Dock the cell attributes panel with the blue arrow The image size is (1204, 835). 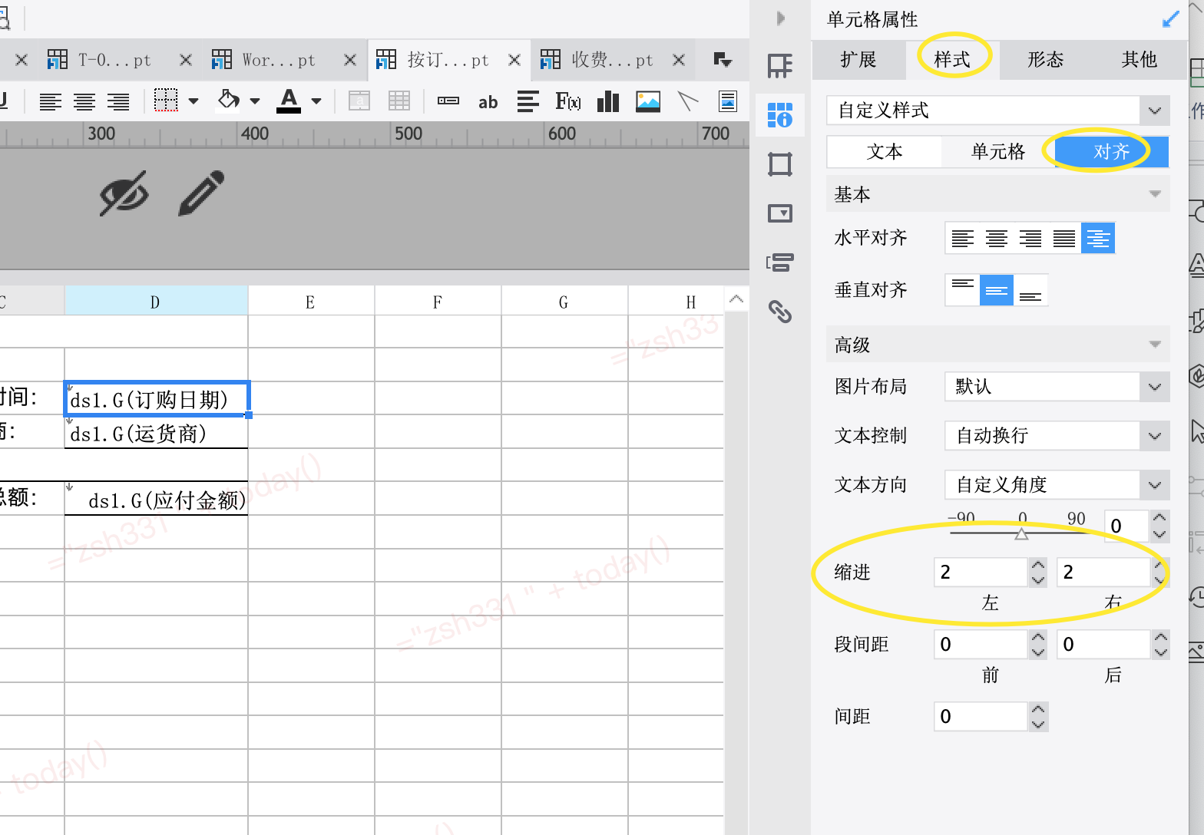tap(1171, 19)
